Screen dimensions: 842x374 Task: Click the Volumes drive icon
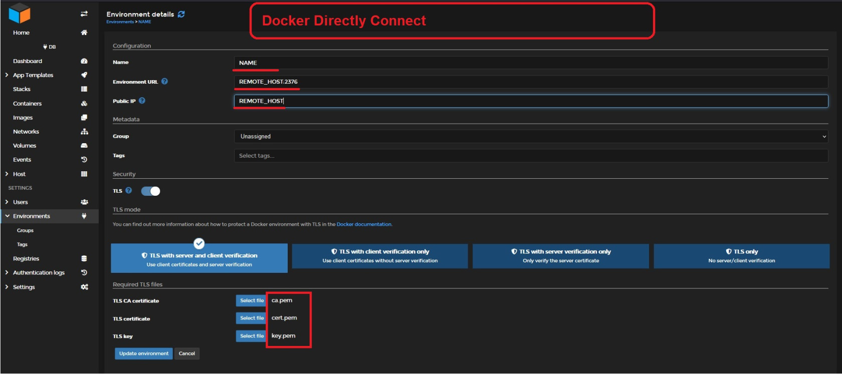(x=84, y=146)
